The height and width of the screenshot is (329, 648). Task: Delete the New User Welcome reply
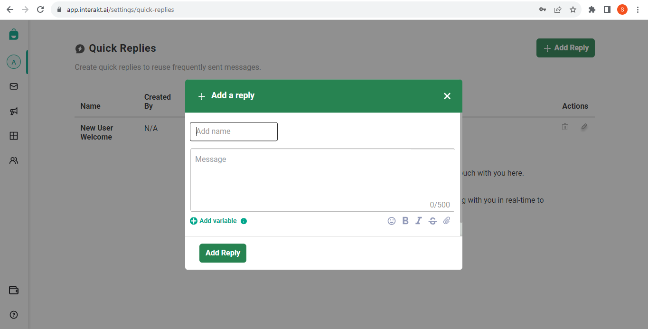point(565,127)
